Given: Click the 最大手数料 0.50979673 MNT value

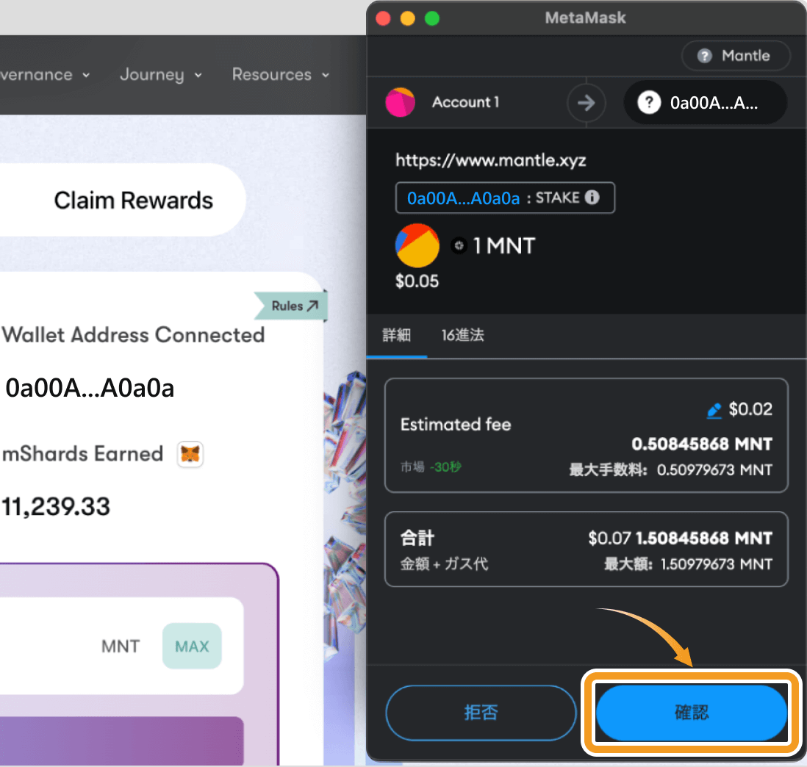Looking at the screenshot, I should (x=670, y=470).
